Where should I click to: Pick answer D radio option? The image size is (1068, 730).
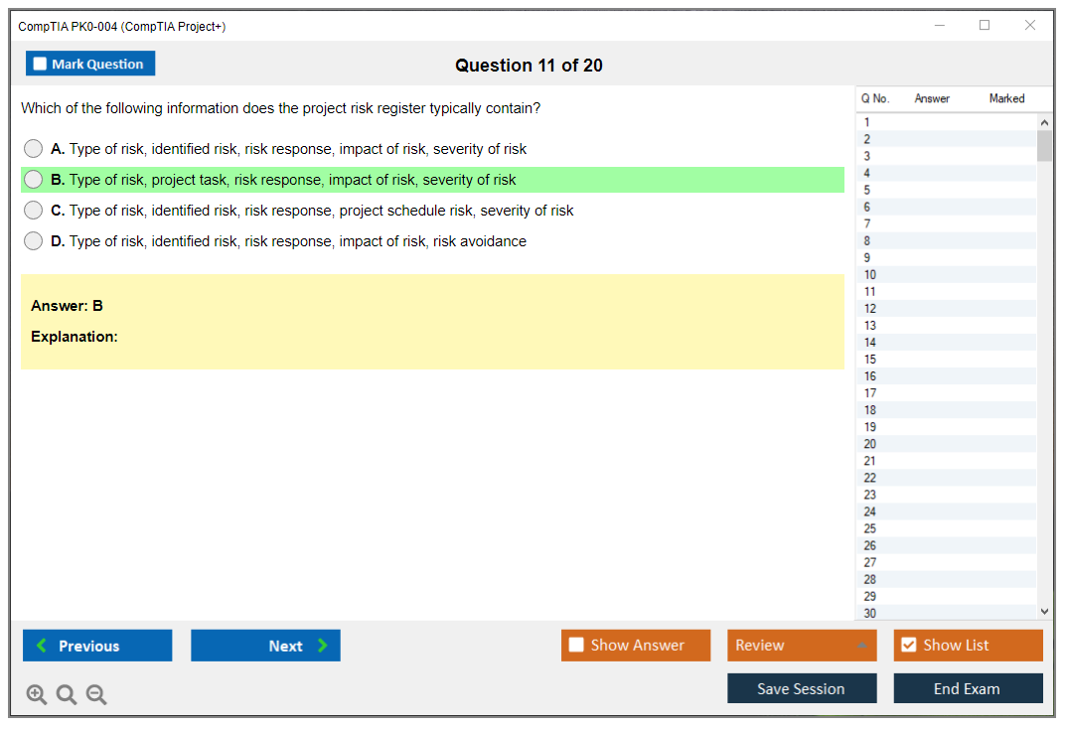click(x=34, y=241)
